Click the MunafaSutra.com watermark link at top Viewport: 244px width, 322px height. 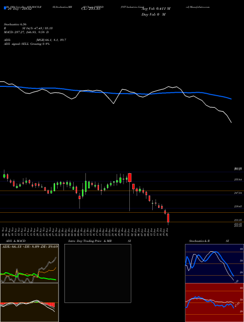[198, 7]
